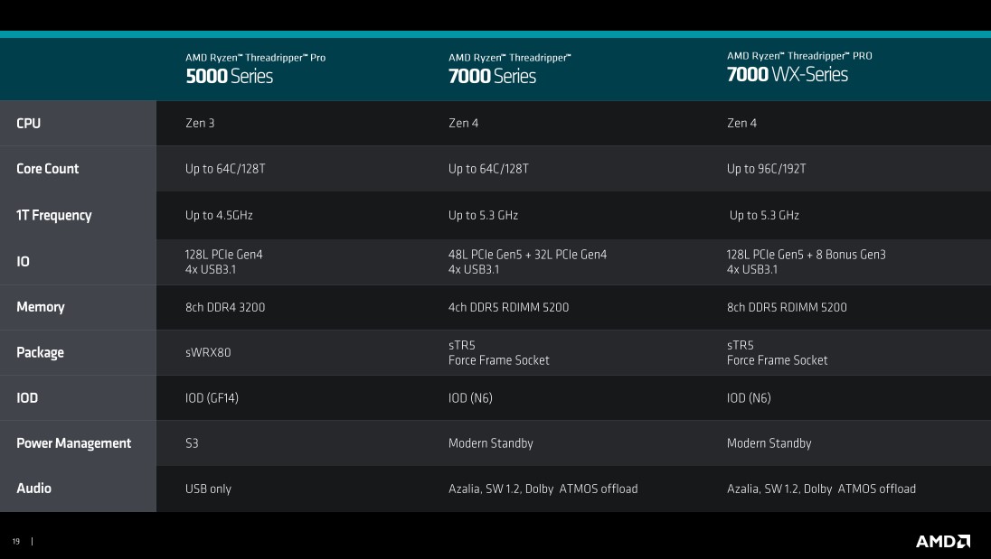Select the Threadripper 7000 Series column header

click(509, 69)
